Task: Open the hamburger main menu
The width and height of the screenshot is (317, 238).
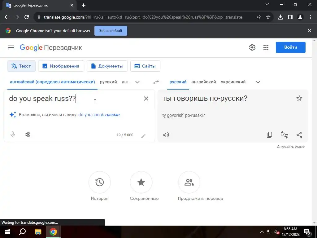Action: click(x=11, y=47)
